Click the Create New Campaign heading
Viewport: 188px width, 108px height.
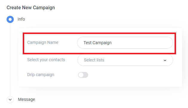pos(31,7)
